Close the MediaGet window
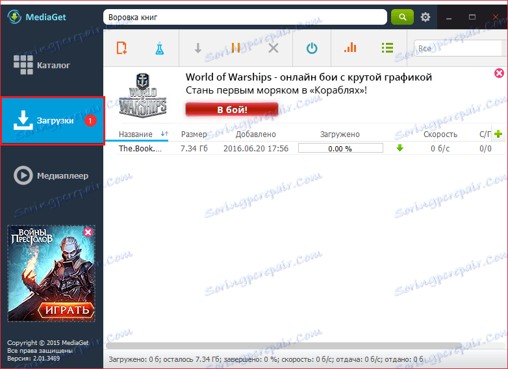Image resolution: width=508 pixels, height=369 pixels. click(x=496, y=17)
